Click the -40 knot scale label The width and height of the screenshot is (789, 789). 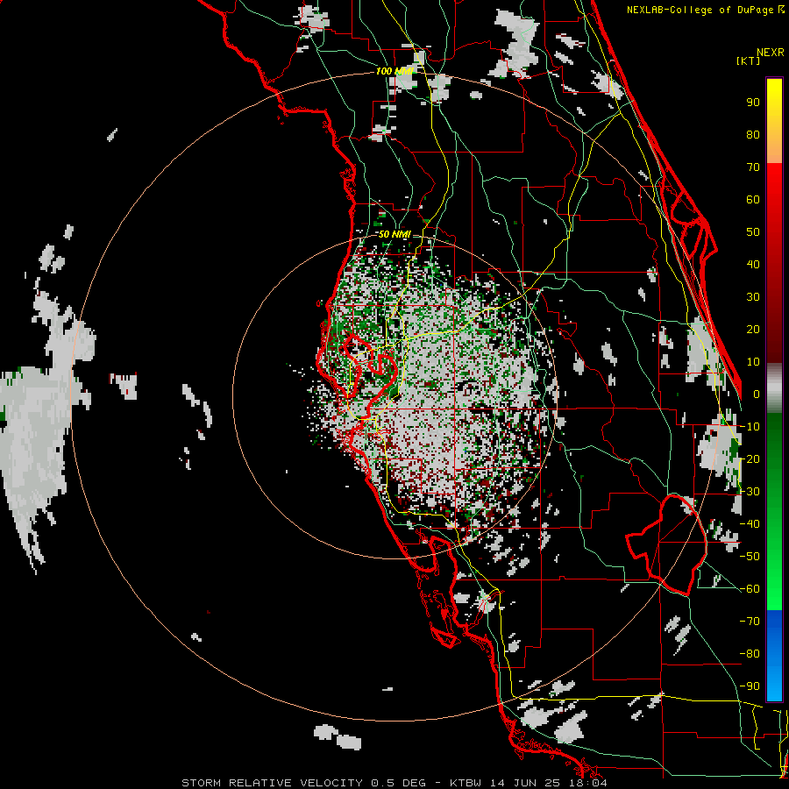[x=750, y=524]
